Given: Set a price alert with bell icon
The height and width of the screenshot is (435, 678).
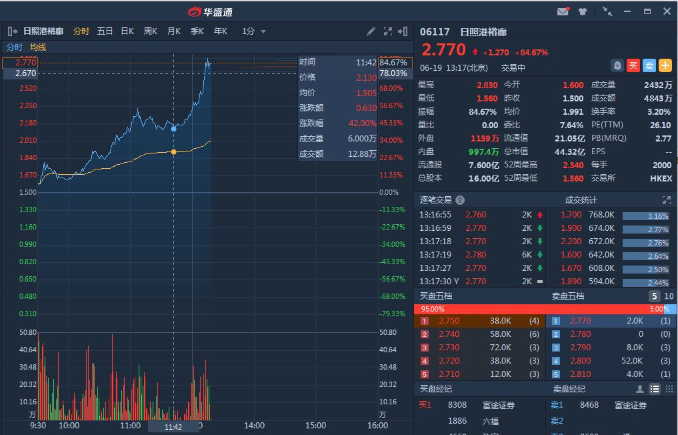Looking at the screenshot, I should coord(617,65).
